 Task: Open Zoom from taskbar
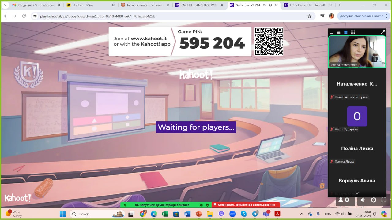click(x=232, y=214)
